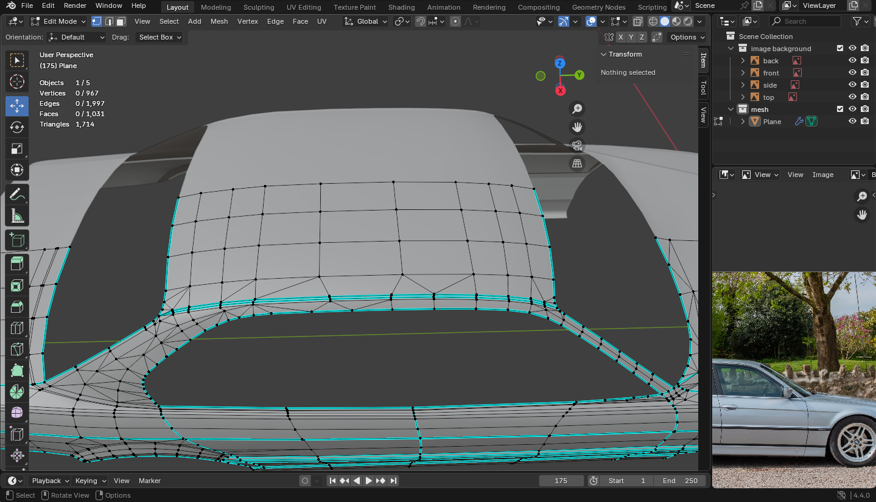Activate the Loop Cut tool
Image resolution: width=876 pixels, height=502 pixels.
(17, 329)
